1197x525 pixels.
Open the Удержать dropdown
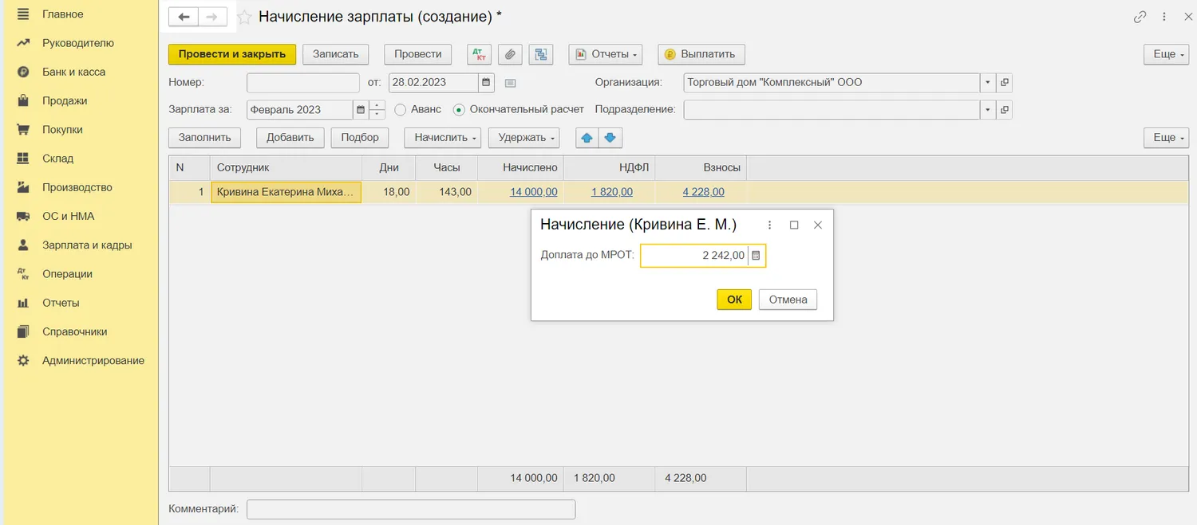tap(524, 137)
